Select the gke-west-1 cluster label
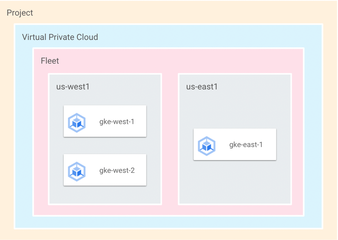This screenshot has width=338, height=240. point(117,122)
